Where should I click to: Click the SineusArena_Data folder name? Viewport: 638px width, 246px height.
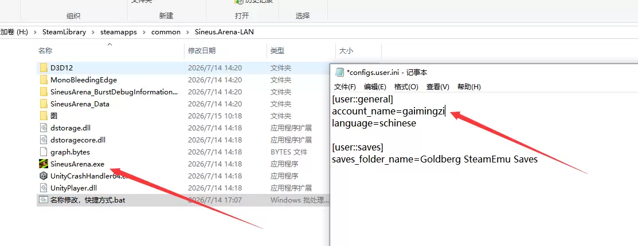80,104
